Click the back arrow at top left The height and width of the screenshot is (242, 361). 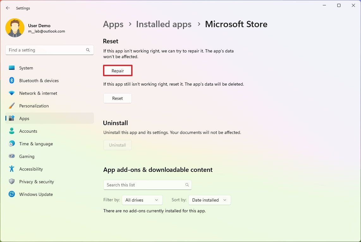click(8, 8)
